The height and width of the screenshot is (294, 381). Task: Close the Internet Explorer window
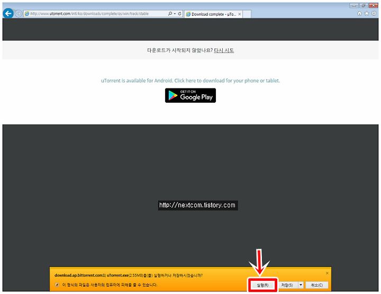pos(373,5)
